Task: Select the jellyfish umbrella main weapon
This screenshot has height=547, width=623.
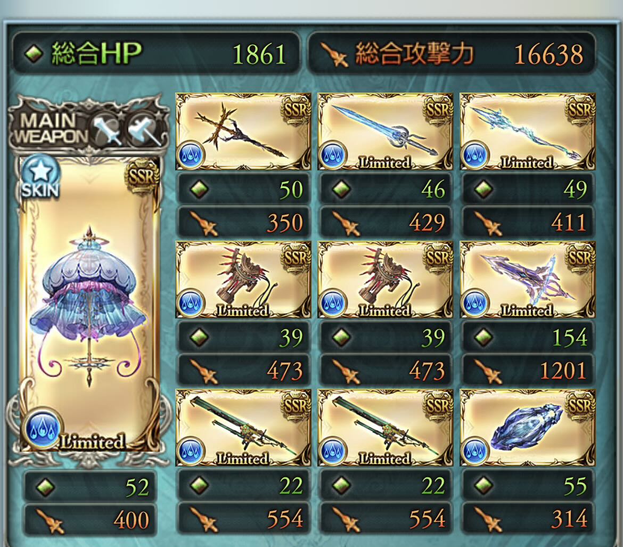Action: (90, 304)
